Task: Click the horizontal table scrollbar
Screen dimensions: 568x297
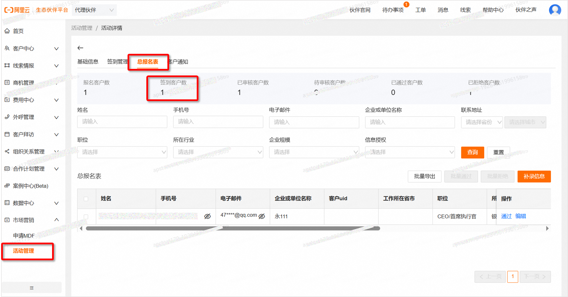Action: [233, 228]
